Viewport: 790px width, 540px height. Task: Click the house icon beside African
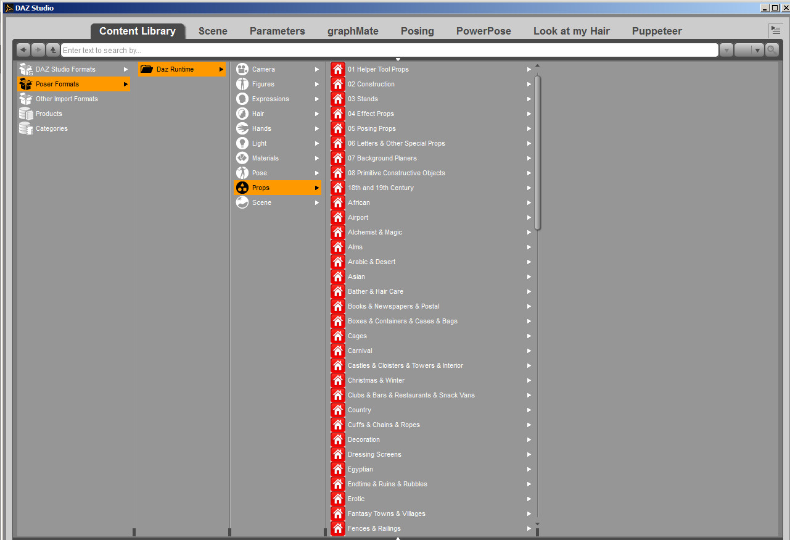338,202
